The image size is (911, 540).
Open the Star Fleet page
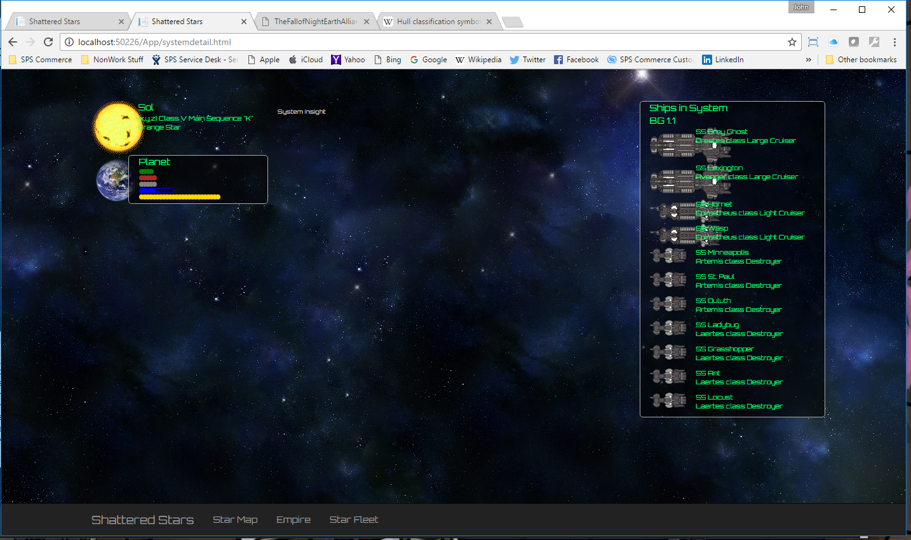point(353,520)
